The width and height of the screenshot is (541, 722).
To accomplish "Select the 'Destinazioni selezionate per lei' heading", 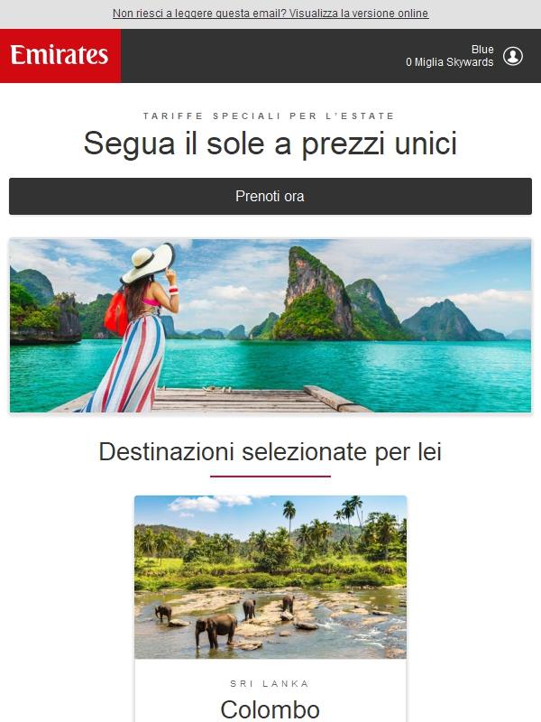I will [x=270, y=452].
